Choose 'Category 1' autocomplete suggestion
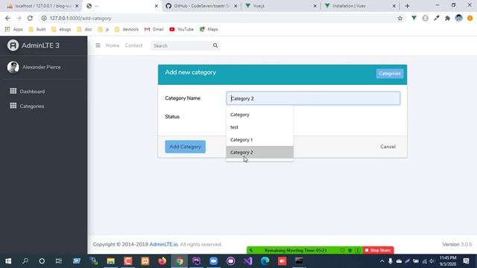 pyautogui.click(x=259, y=140)
